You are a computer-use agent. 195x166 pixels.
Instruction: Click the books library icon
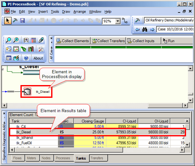(31, 49)
